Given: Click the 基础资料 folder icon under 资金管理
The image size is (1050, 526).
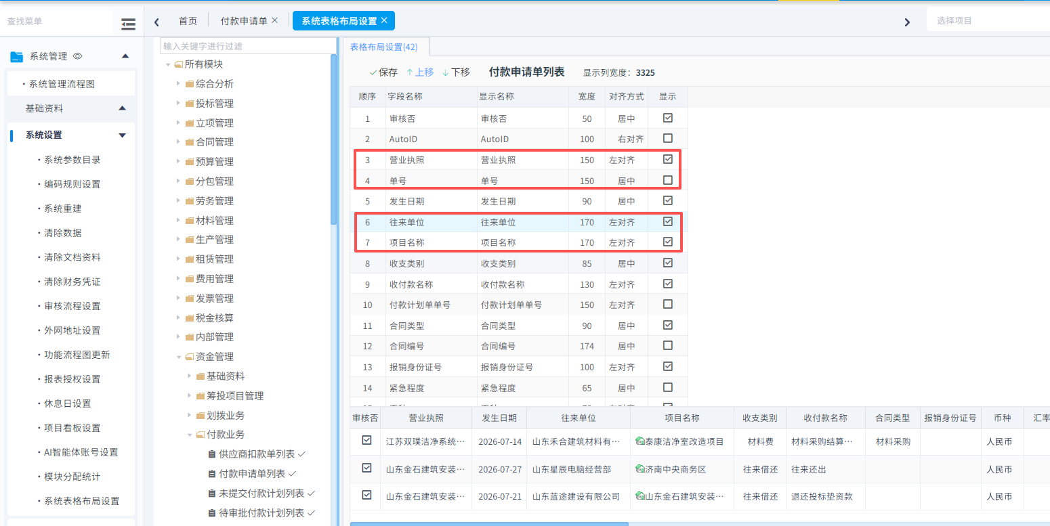Looking at the screenshot, I should [x=201, y=376].
